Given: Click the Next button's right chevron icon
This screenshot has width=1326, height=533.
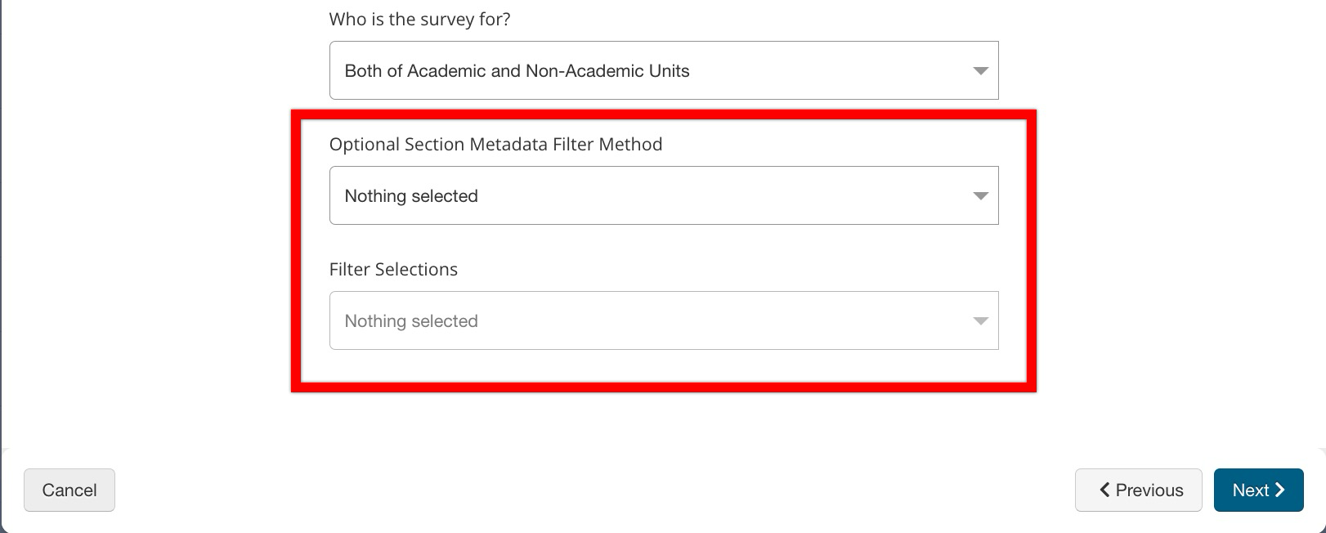Looking at the screenshot, I should [x=1280, y=490].
